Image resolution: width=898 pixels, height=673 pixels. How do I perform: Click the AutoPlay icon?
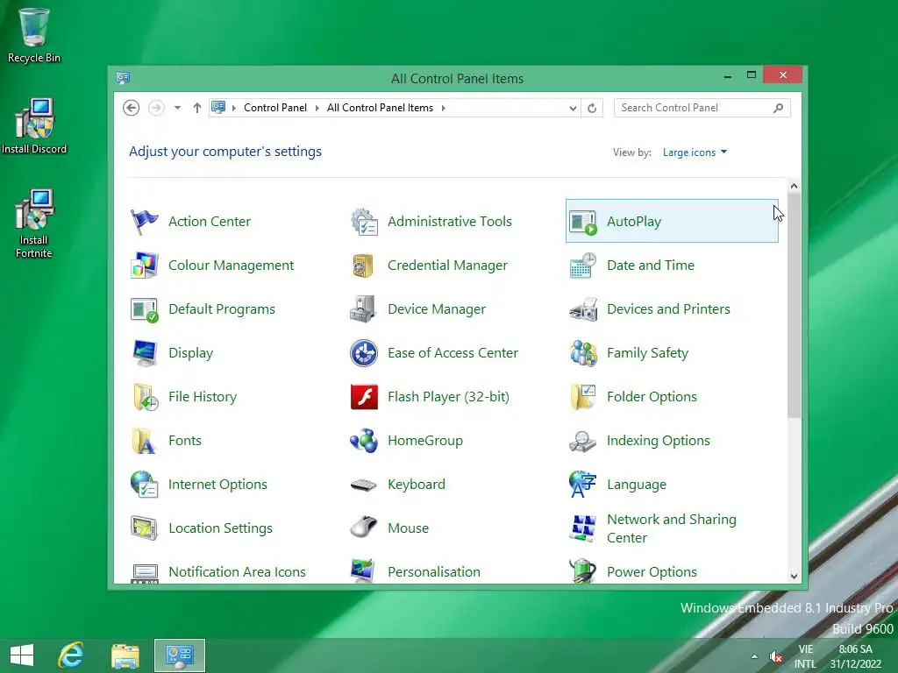(x=583, y=222)
